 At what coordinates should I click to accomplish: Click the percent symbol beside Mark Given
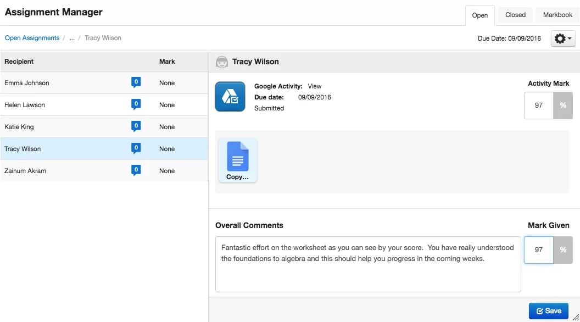pos(563,250)
